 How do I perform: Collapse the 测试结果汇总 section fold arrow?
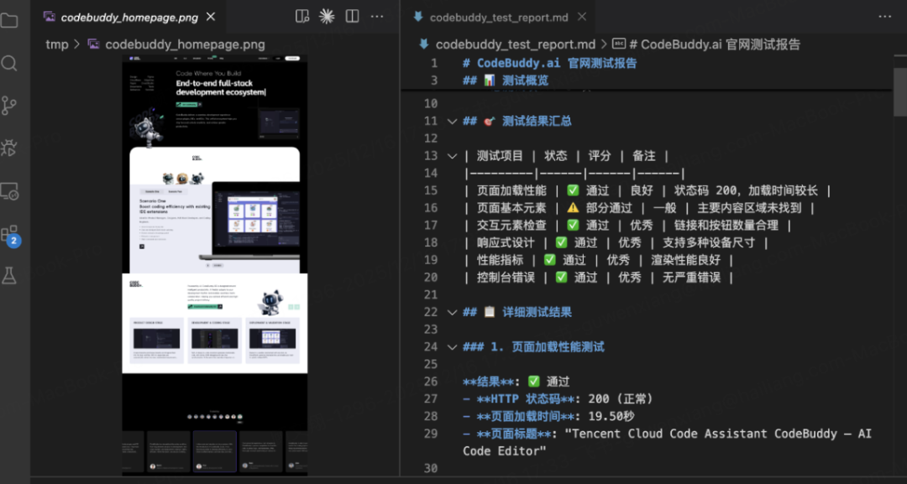pos(451,120)
